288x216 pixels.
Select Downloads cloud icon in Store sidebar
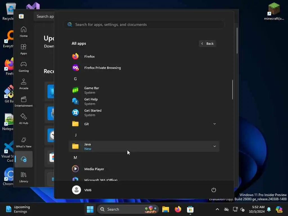pos(24,159)
